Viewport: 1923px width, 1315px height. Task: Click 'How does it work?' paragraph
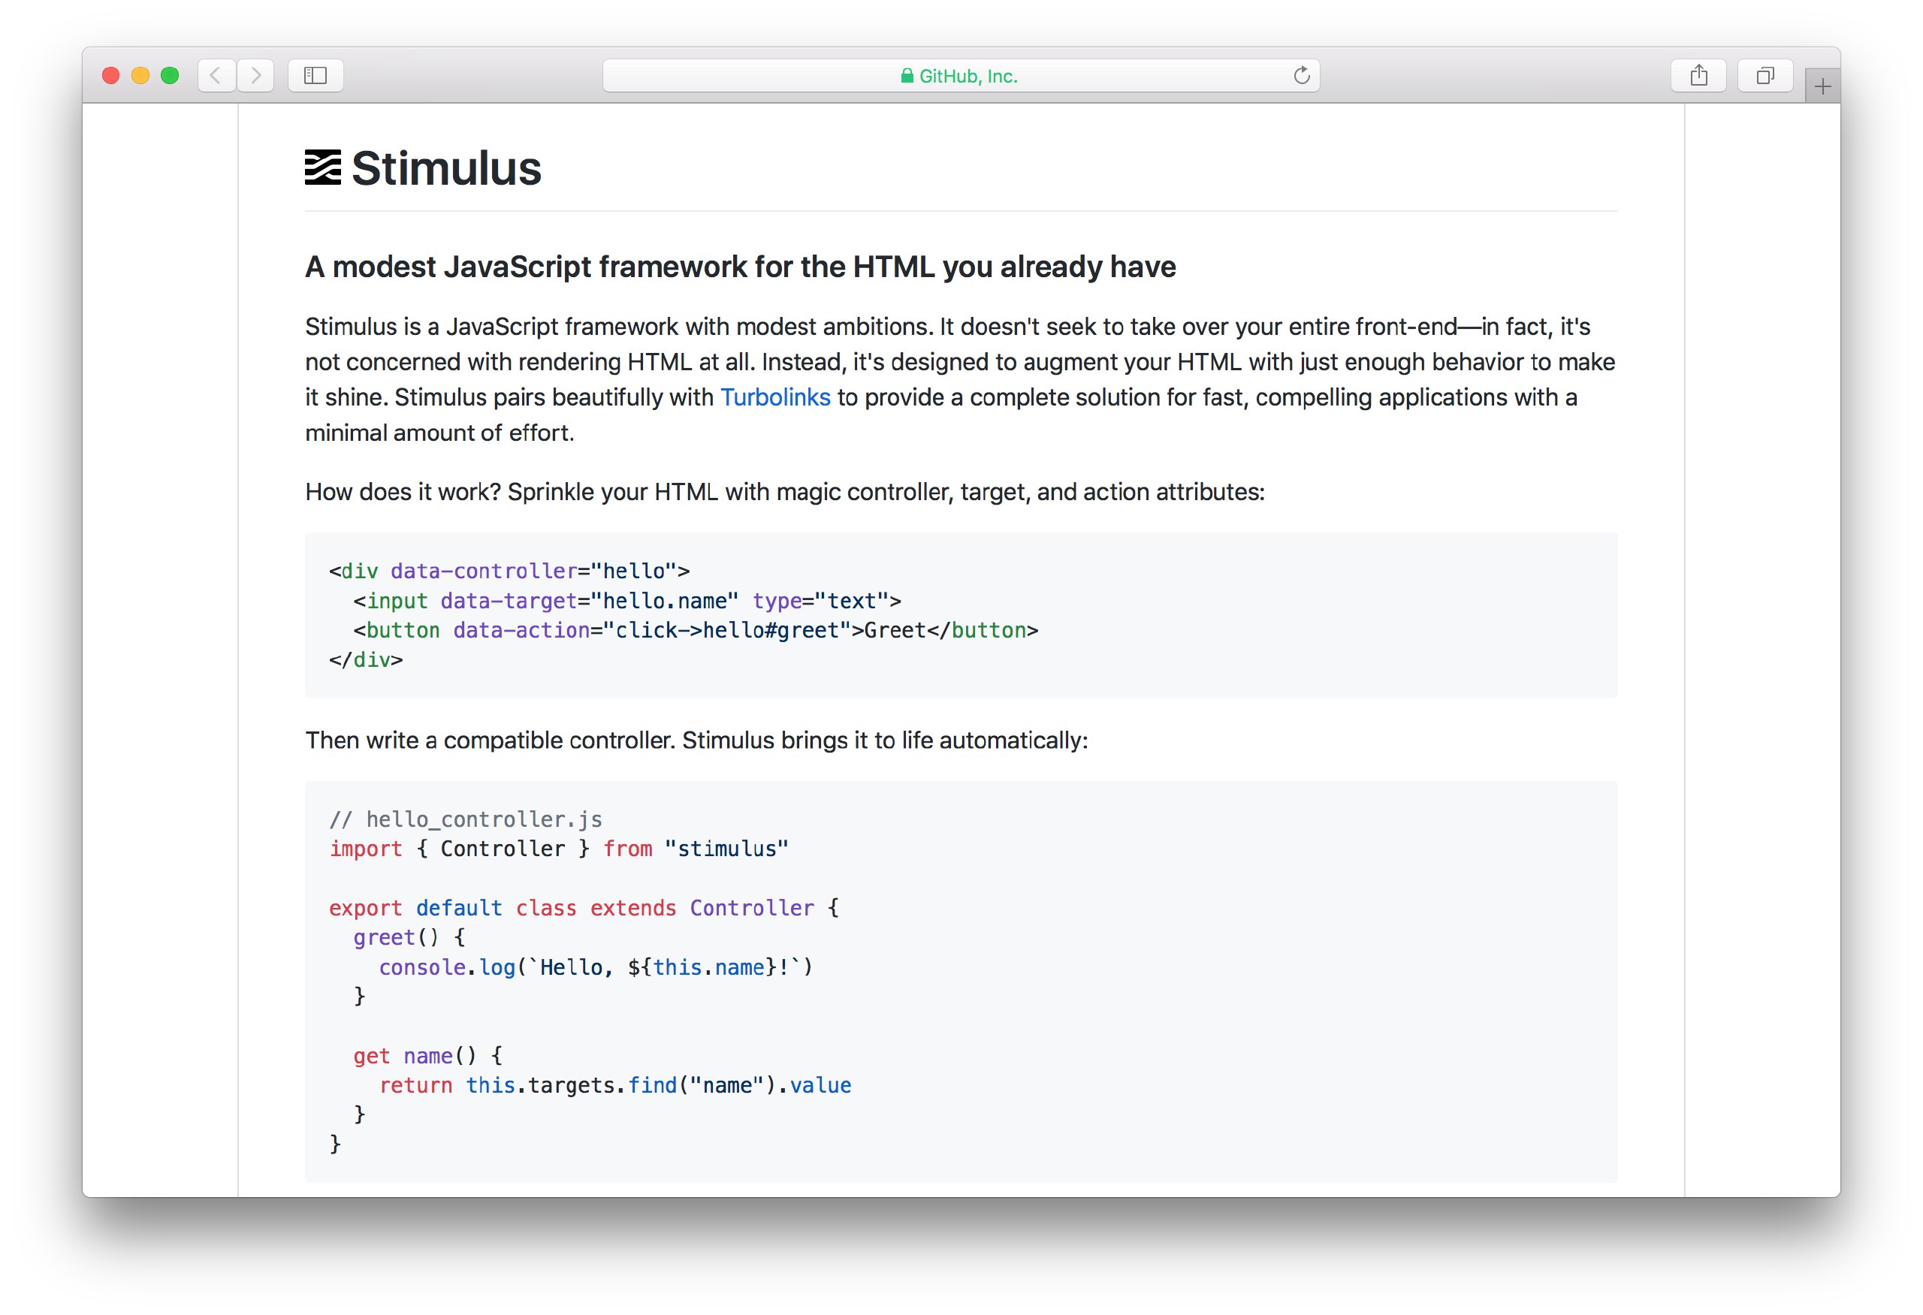coord(785,492)
